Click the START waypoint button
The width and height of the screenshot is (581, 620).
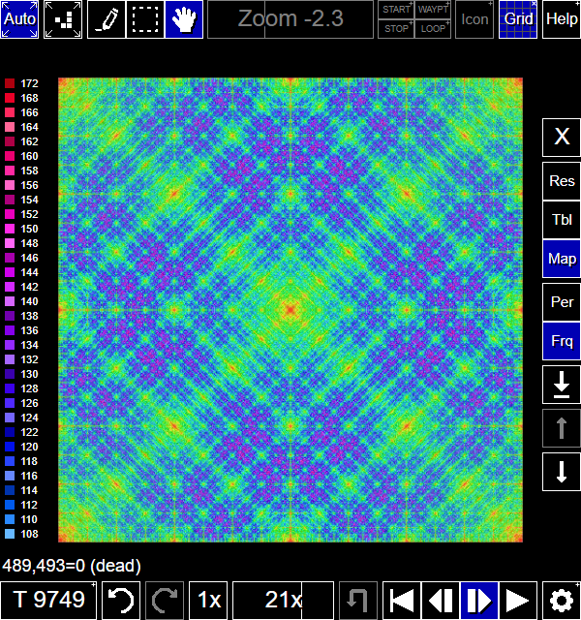click(x=396, y=10)
